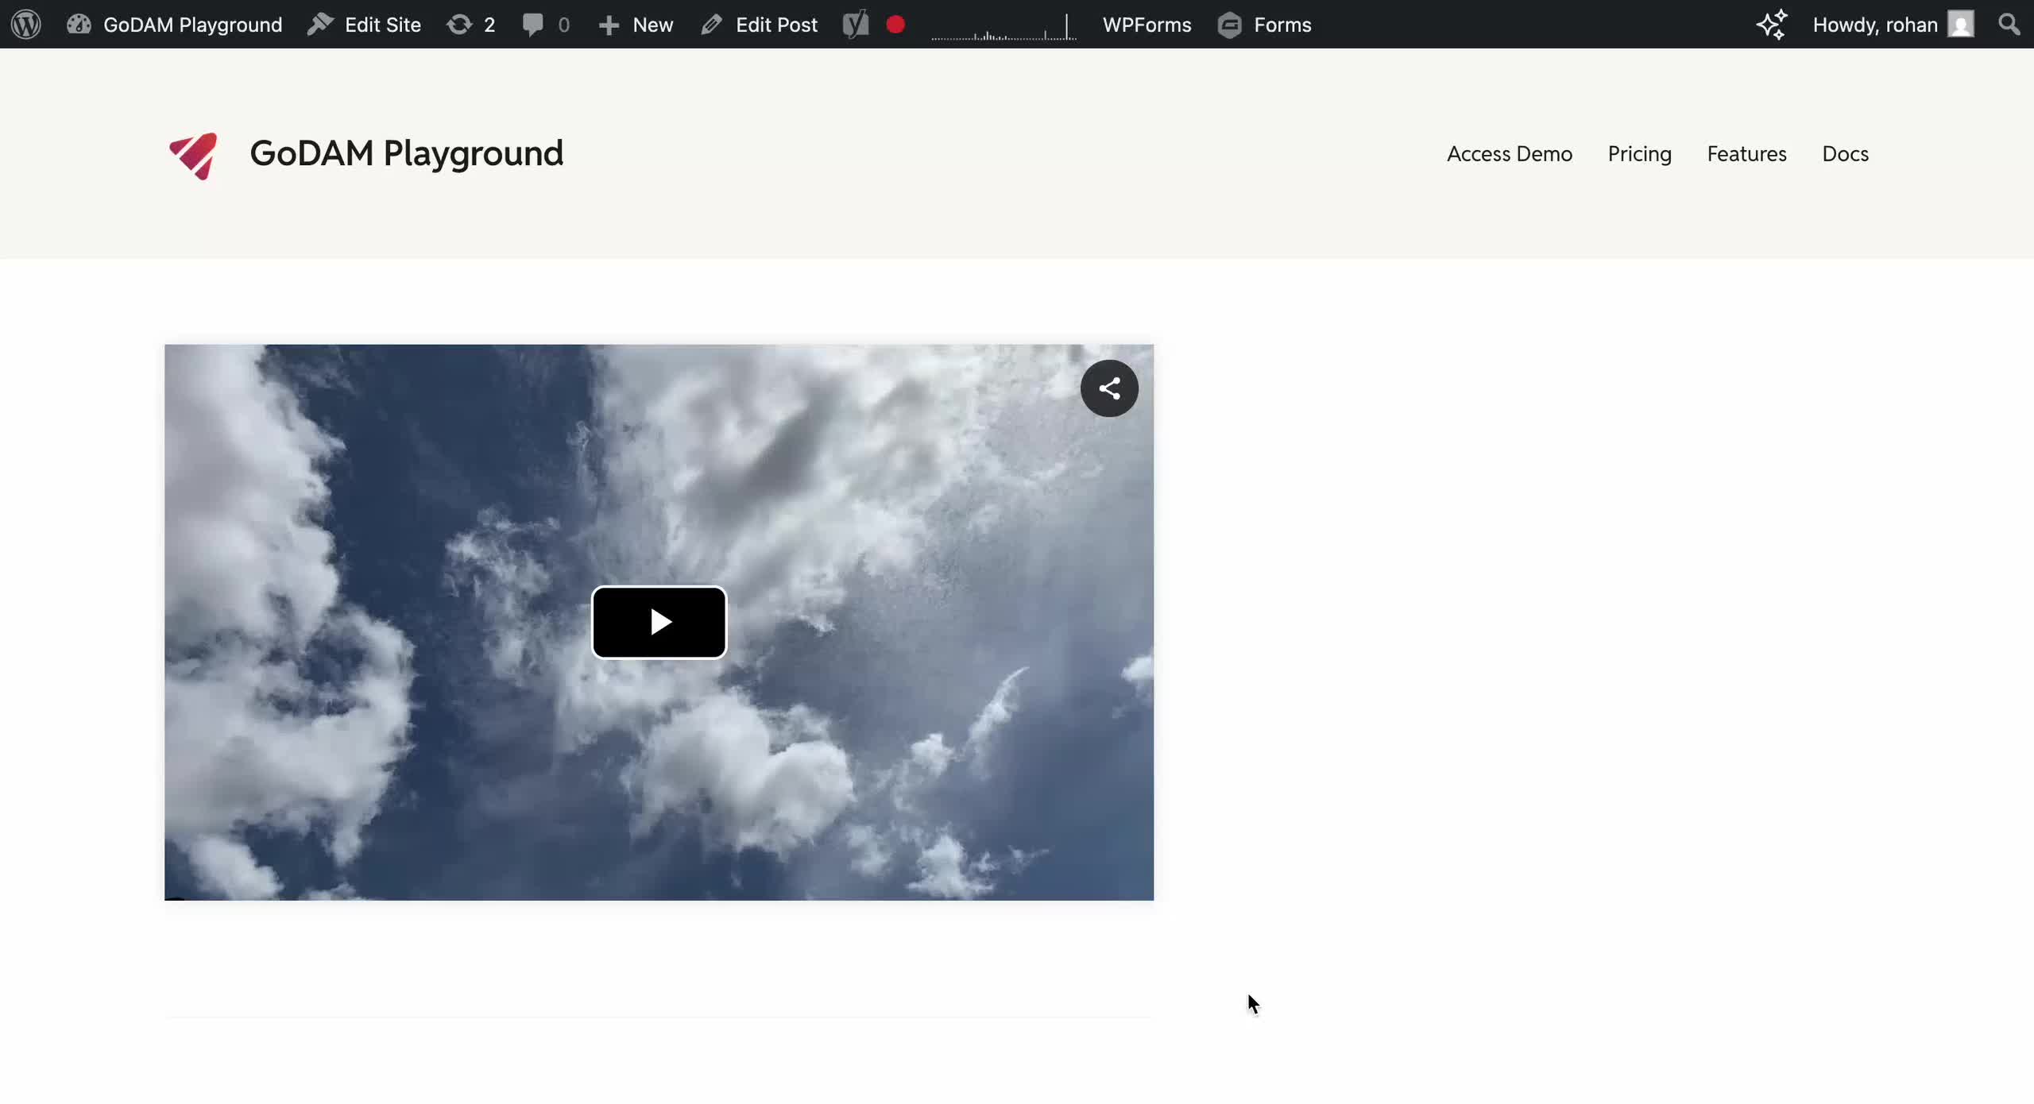Open the AI sparkles icon near Howdy

(1771, 25)
